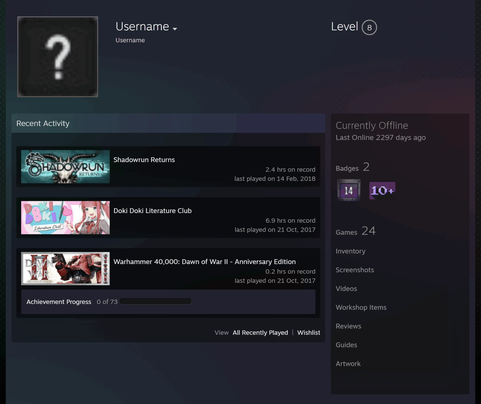Click the Recent Activity header
The height and width of the screenshot is (404, 481).
pyautogui.click(x=43, y=123)
